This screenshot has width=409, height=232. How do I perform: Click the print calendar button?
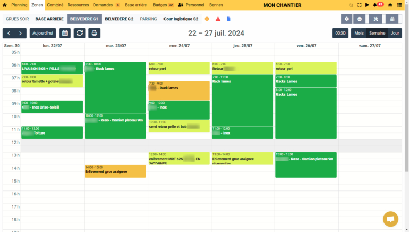pos(95,33)
